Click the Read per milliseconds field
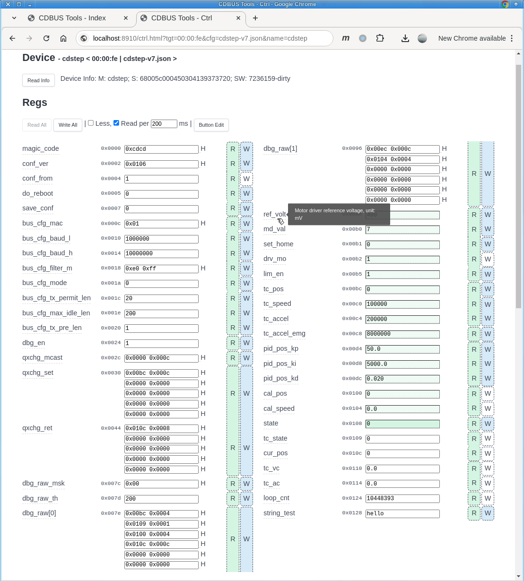Viewport: 524px width, 581px height. 164,124
